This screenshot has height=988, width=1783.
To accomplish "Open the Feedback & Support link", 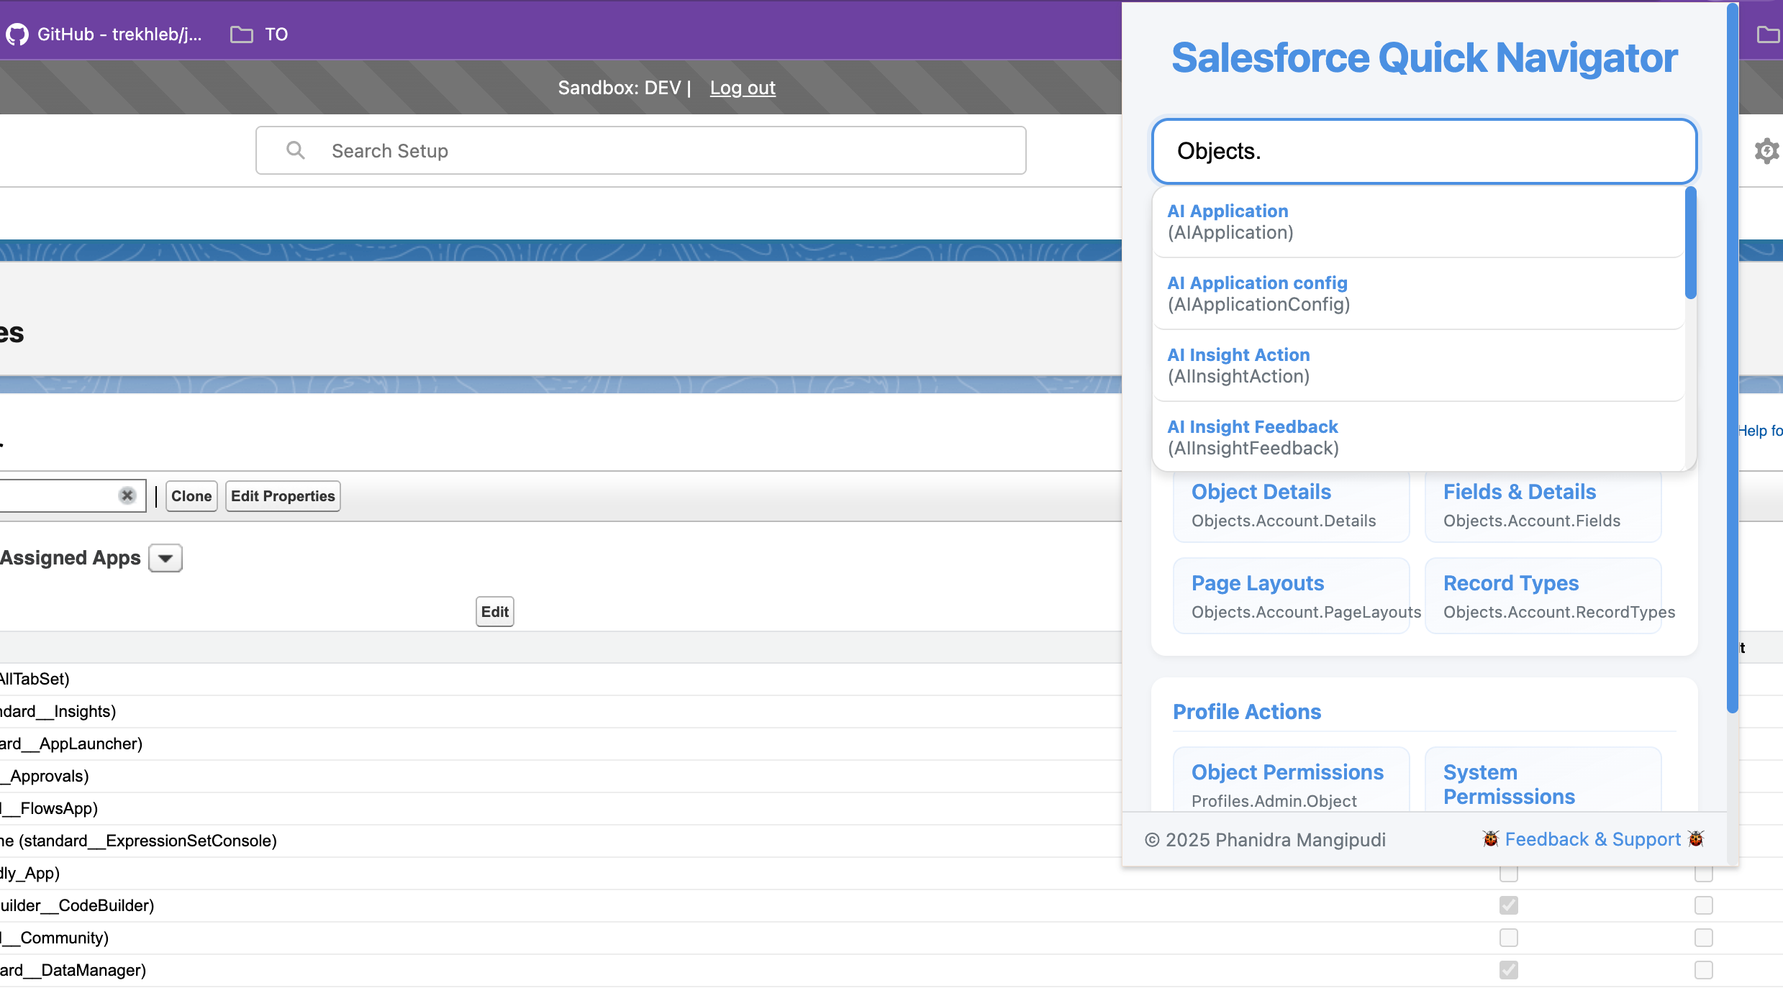I will point(1593,839).
